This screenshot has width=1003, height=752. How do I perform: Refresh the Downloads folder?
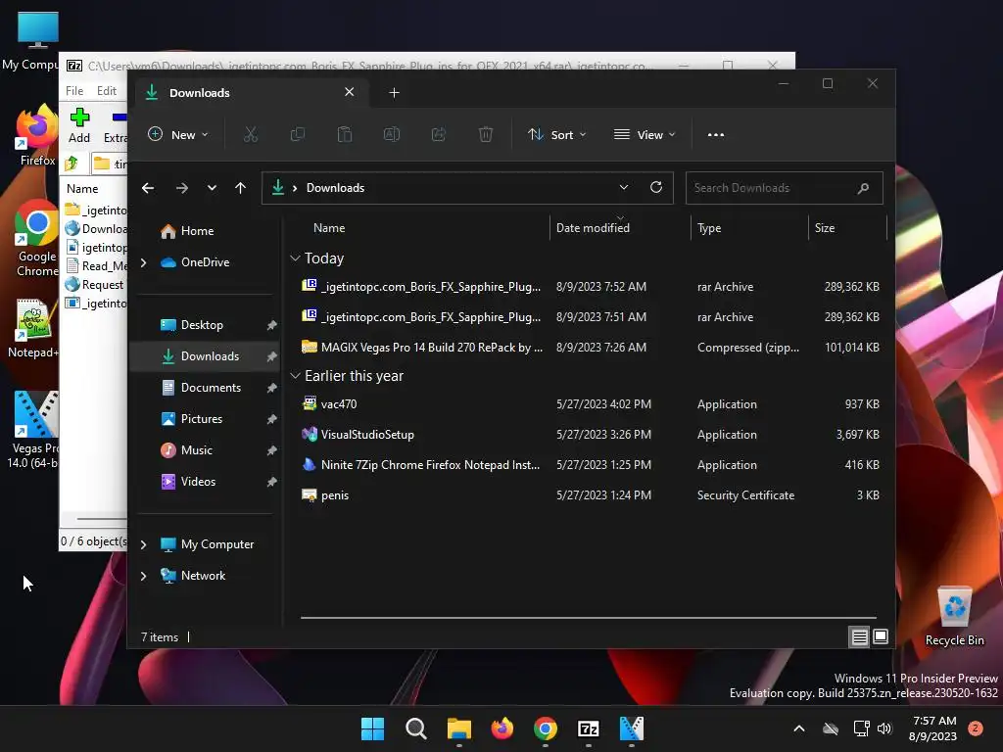655,187
